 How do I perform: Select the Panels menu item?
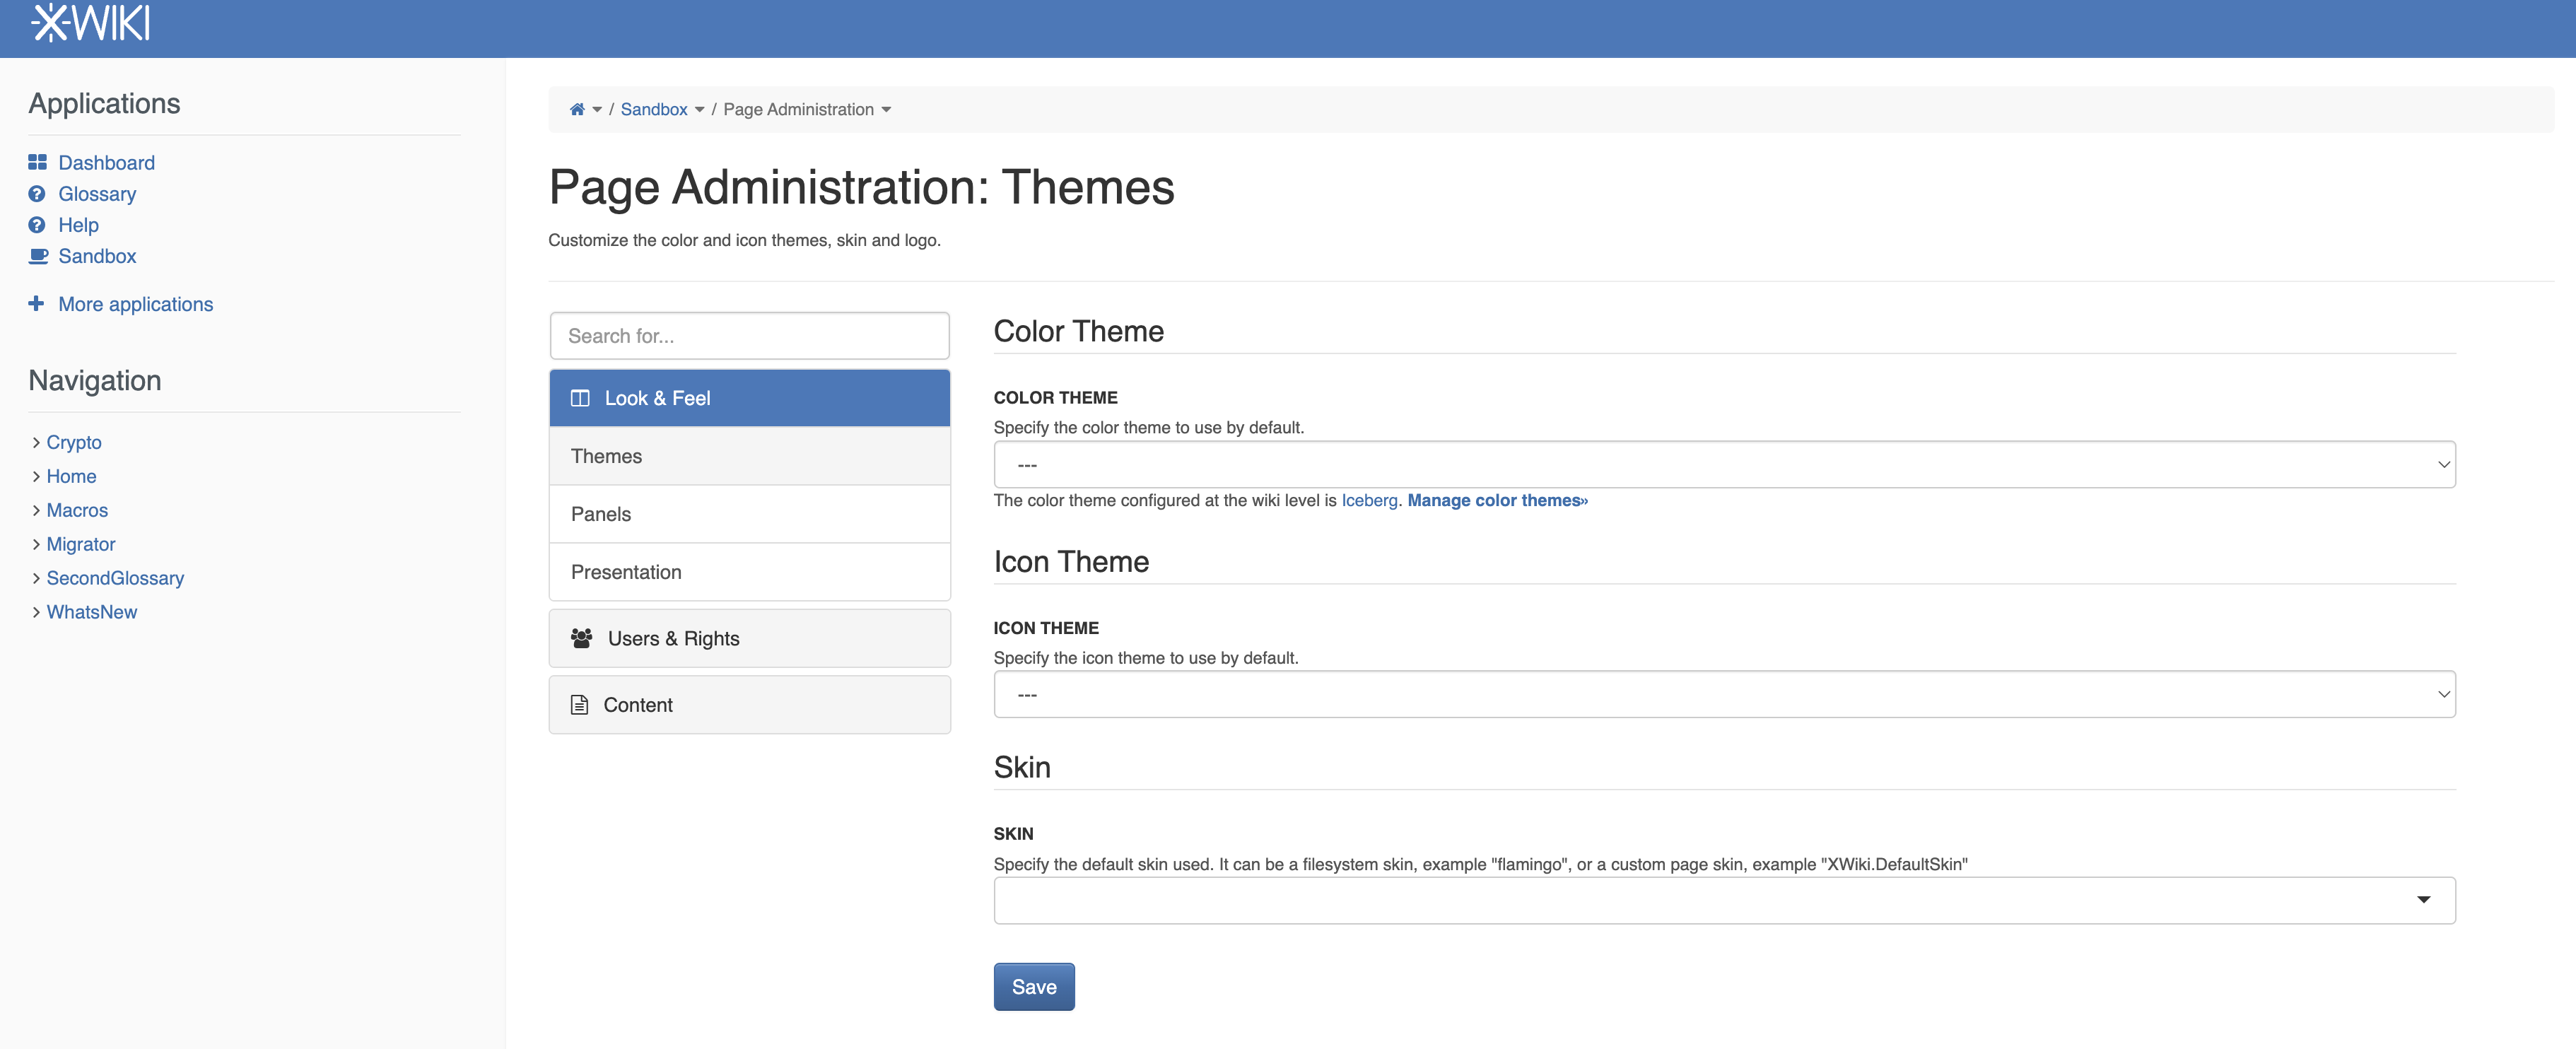pyautogui.click(x=749, y=514)
